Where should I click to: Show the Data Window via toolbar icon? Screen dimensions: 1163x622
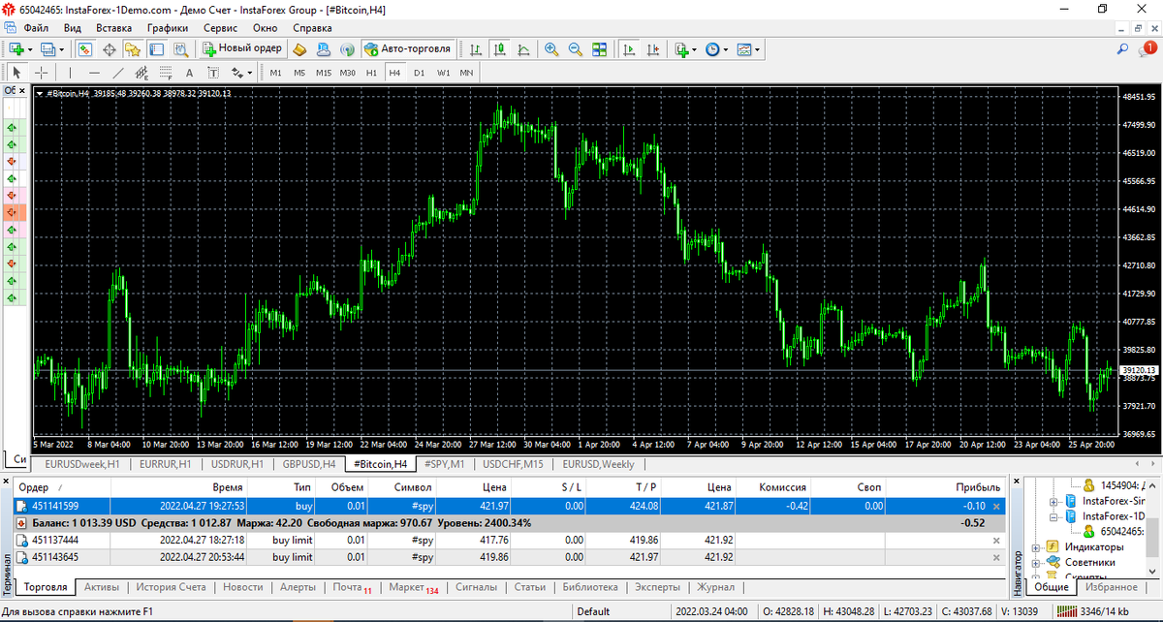tap(110, 48)
